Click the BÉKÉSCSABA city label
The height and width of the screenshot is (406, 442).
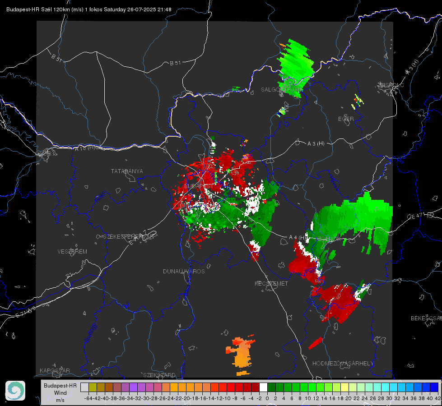point(426,318)
